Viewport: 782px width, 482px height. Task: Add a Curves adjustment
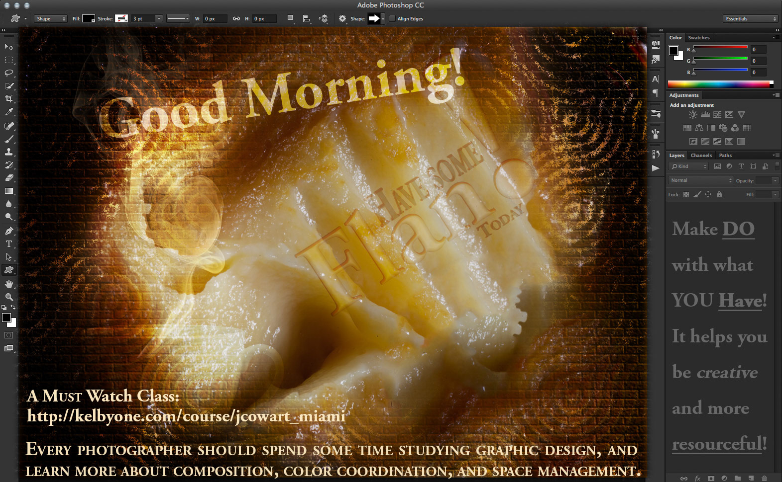click(x=717, y=115)
